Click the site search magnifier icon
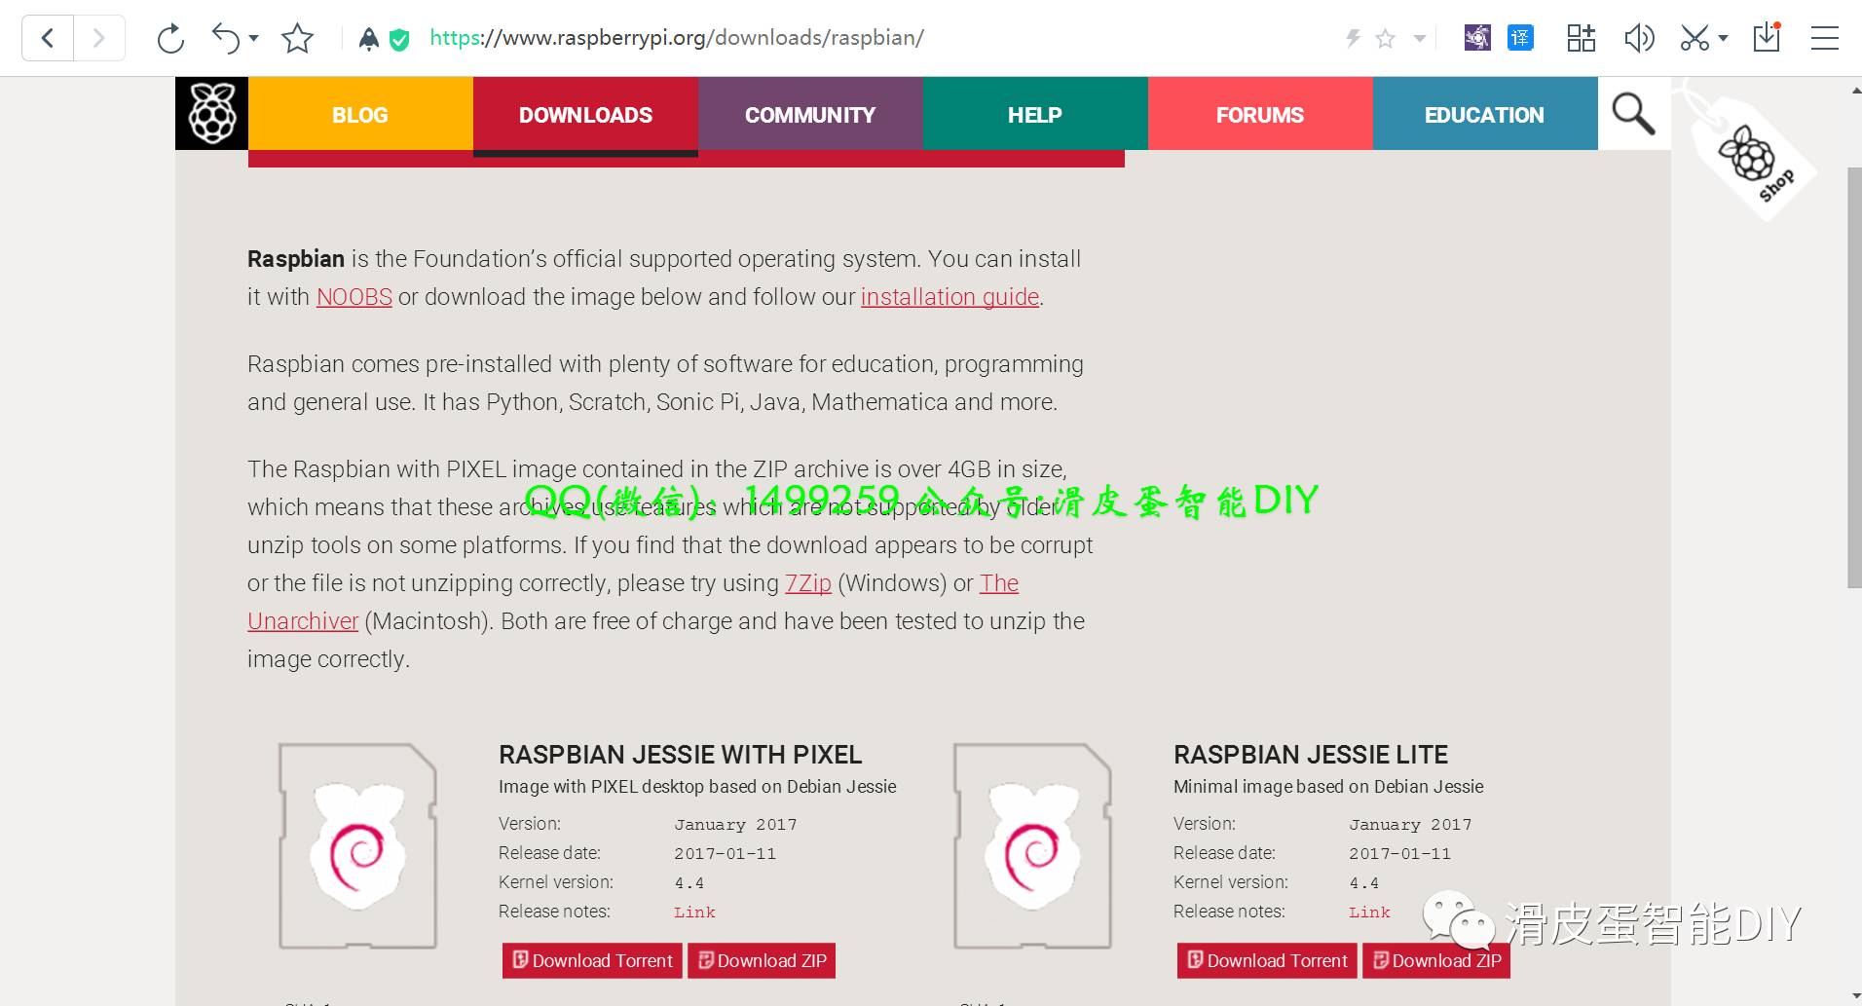The width and height of the screenshot is (1862, 1006). [x=1633, y=114]
